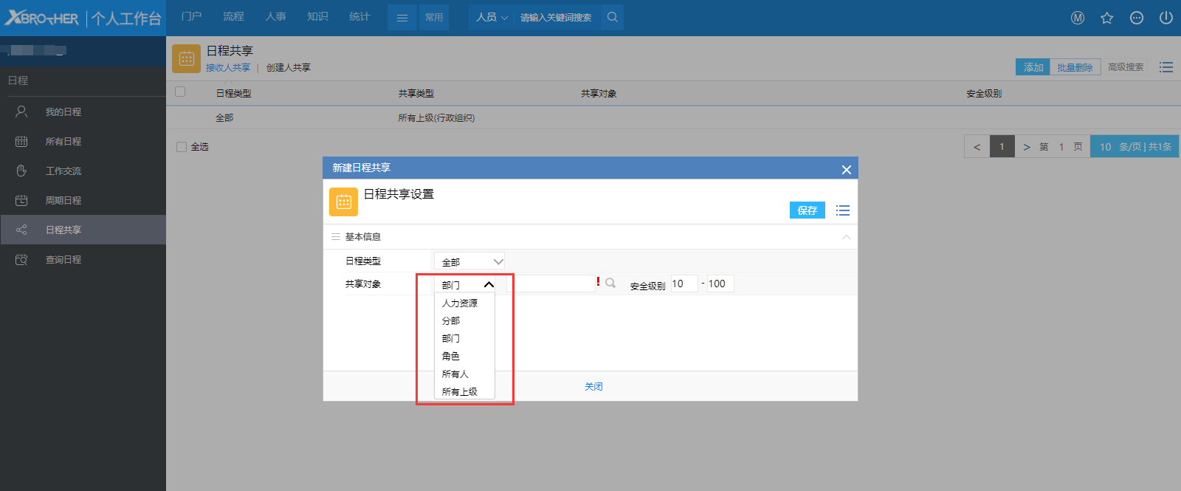The image size is (1181, 491).
Task: Collapse the 基本信息 section chevron
Action: (x=846, y=237)
